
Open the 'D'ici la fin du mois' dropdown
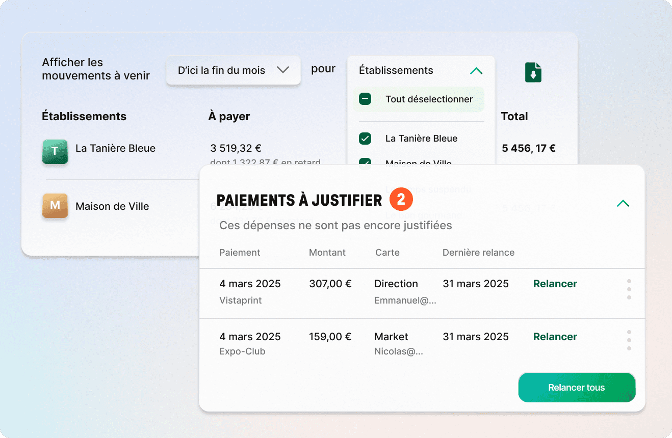coord(232,70)
